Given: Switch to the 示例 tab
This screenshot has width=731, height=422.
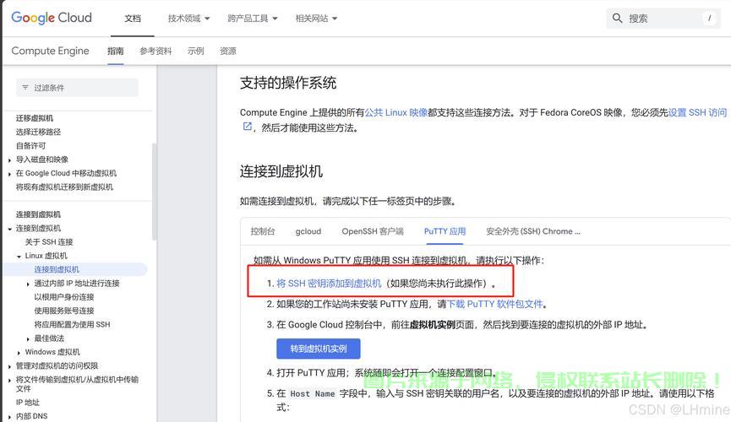Looking at the screenshot, I should point(196,51).
